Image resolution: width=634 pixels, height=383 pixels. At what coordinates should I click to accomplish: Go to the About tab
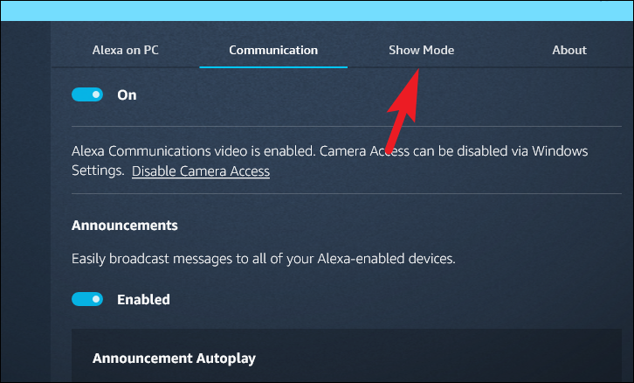pos(569,50)
